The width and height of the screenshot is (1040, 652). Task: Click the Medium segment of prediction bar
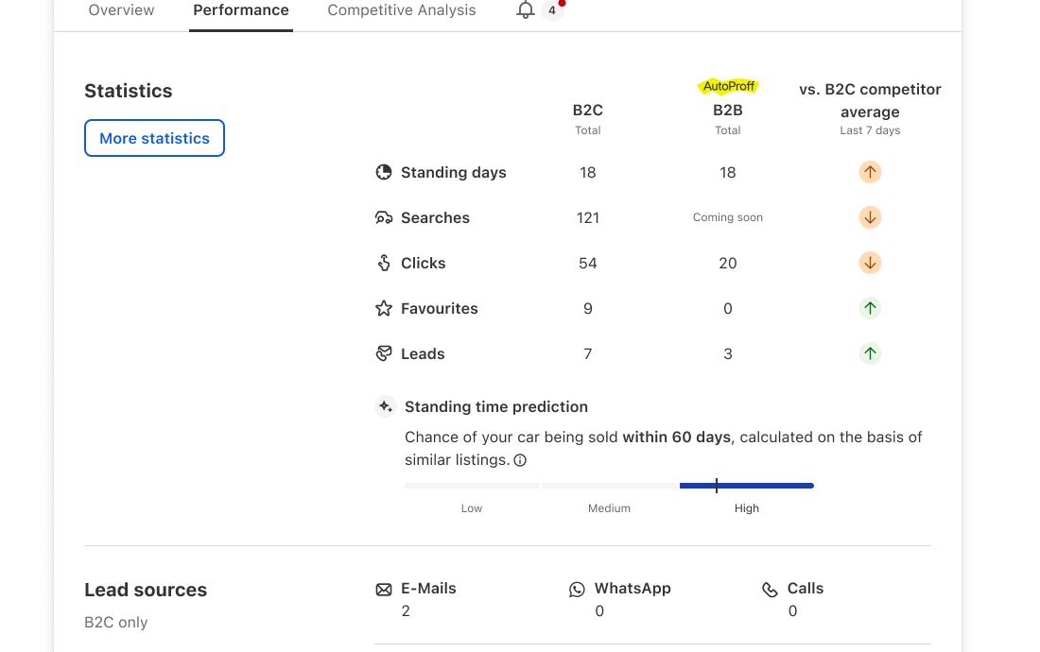coord(609,486)
